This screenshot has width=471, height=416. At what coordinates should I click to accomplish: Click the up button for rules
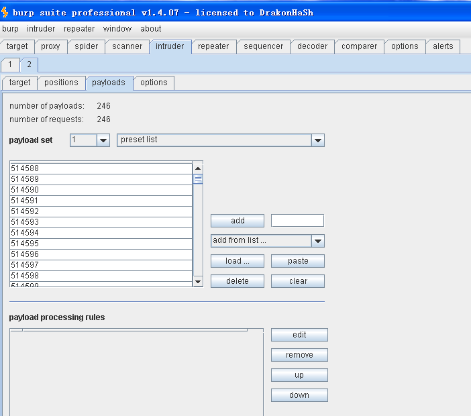[299, 375]
